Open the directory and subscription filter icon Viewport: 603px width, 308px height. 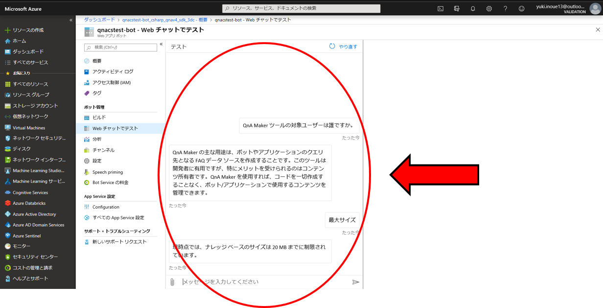pyautogui.click(x=457, y=8)
